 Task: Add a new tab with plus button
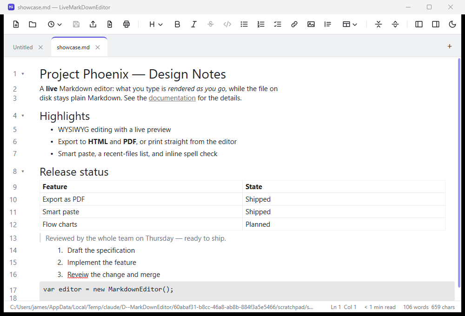[450, 46]
